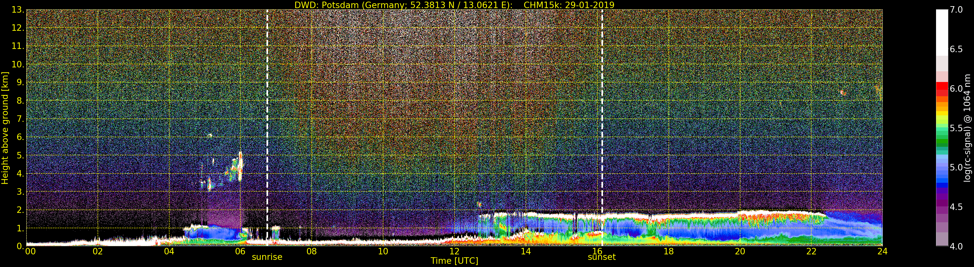Screen dimensions: 974x267
Task: Click the colorbar tick label '6.5'
Action: pos(956,49)
